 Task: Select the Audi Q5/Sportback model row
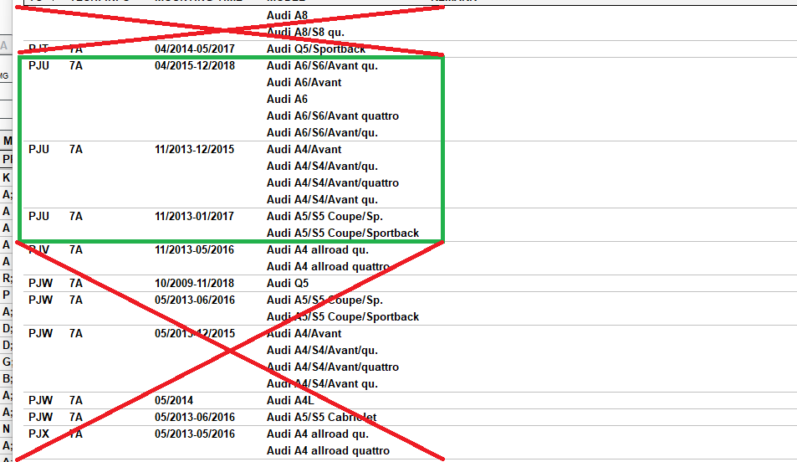tap(316, 49)
